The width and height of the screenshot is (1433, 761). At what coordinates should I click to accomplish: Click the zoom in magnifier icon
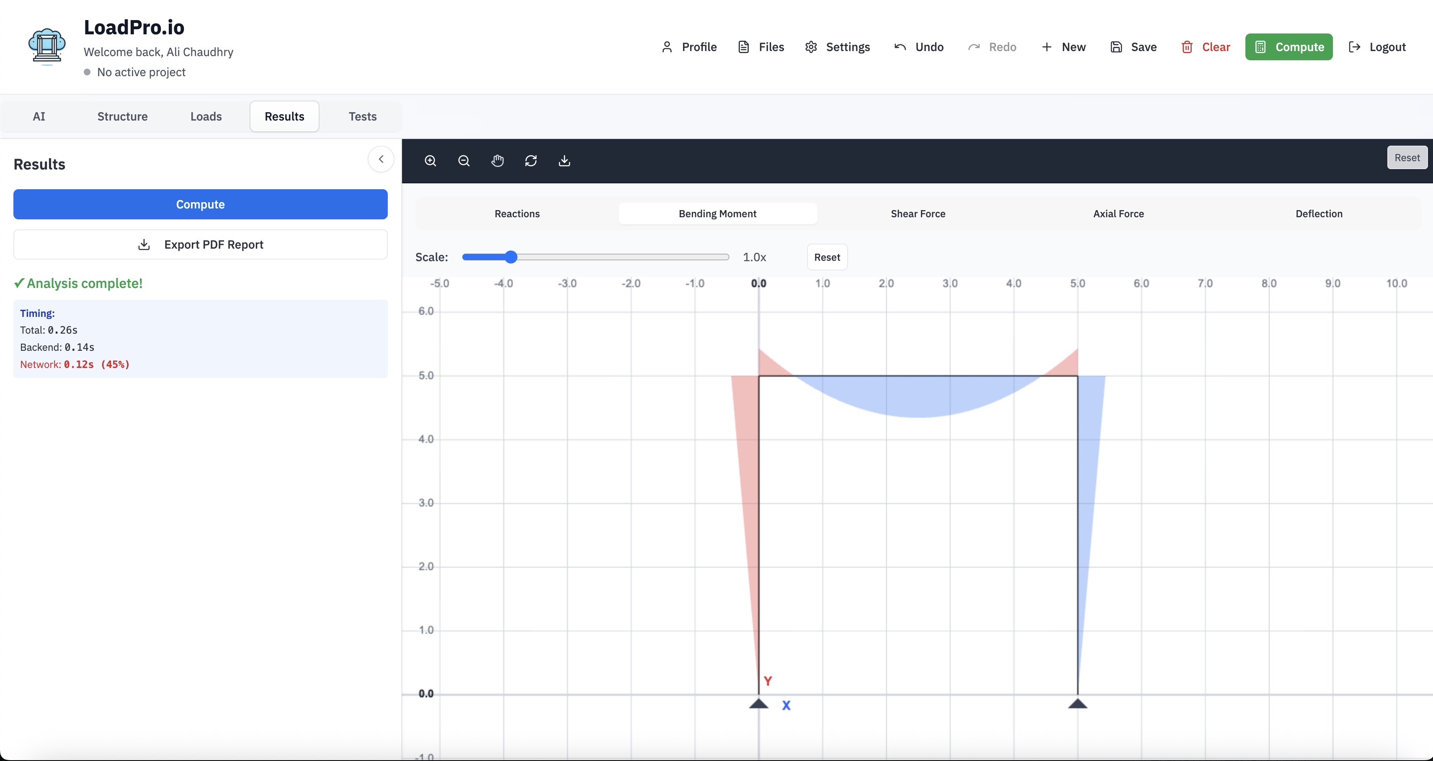430,161
